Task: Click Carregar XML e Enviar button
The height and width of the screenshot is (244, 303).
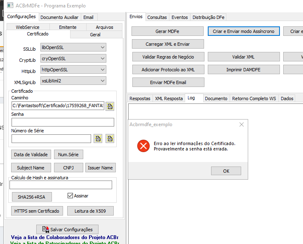Action: [168, 44]
